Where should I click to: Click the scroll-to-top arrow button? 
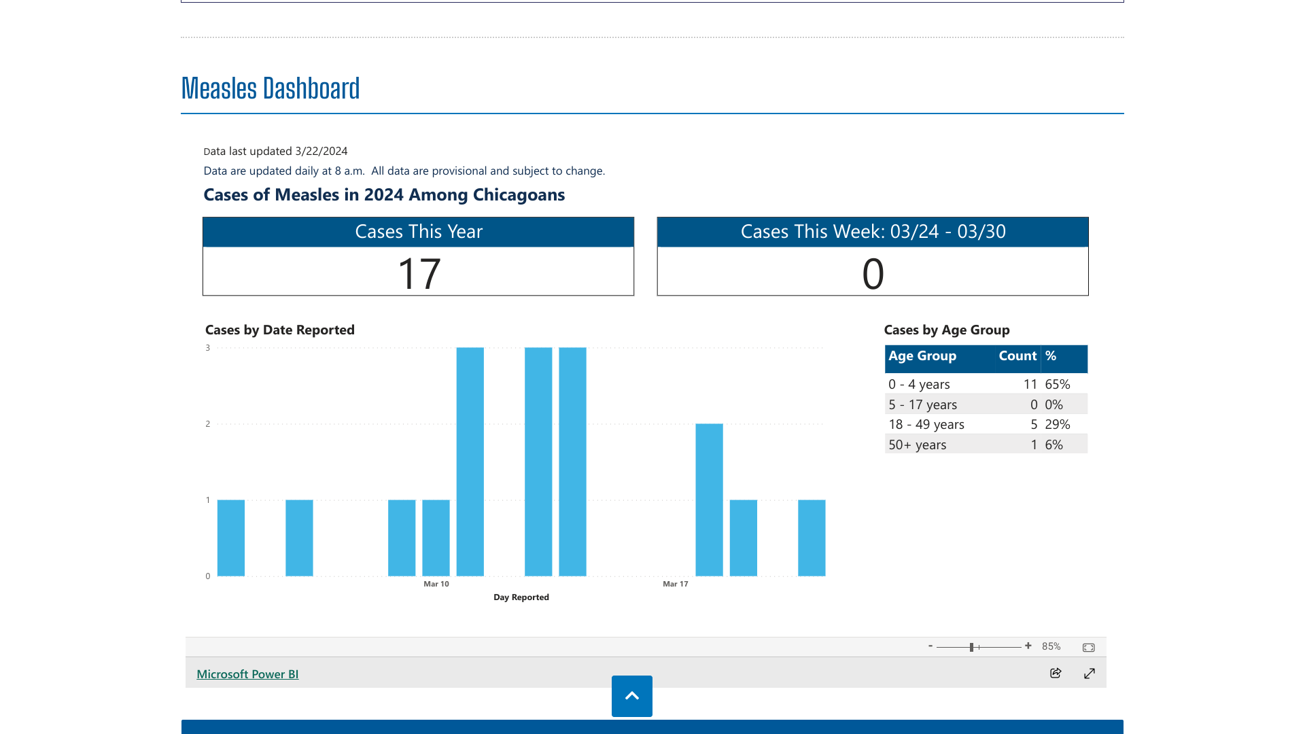pyautogui.click(x=631, y=696)
